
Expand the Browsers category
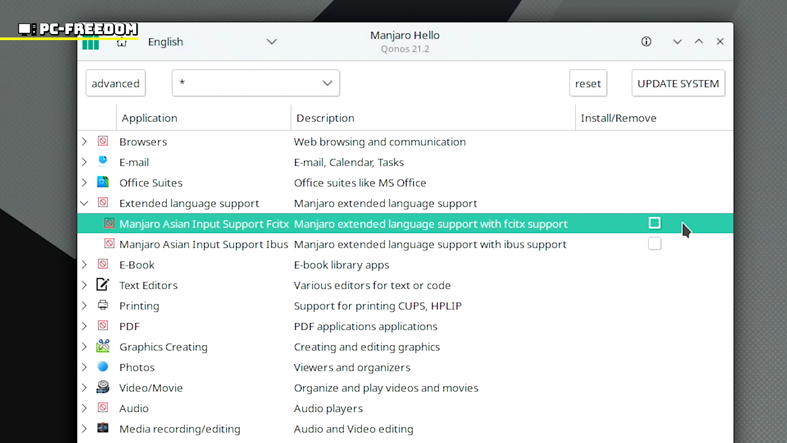84,142
